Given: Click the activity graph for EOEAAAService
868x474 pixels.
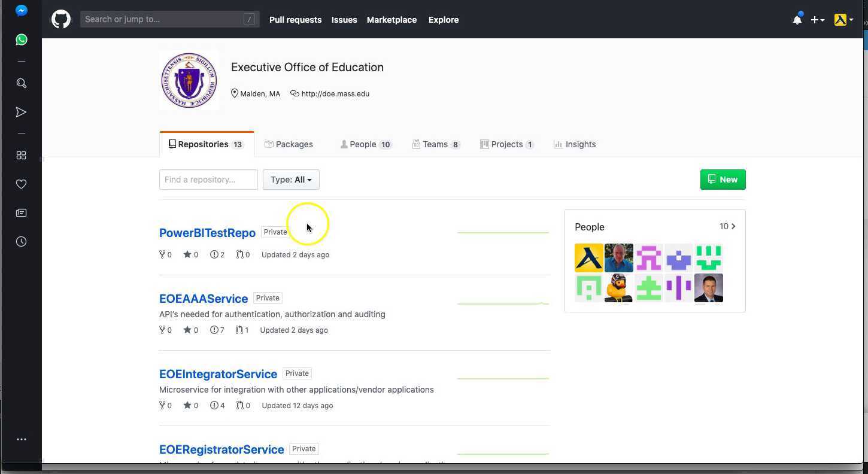Looking at the screenshot, I should click(503, 303).
